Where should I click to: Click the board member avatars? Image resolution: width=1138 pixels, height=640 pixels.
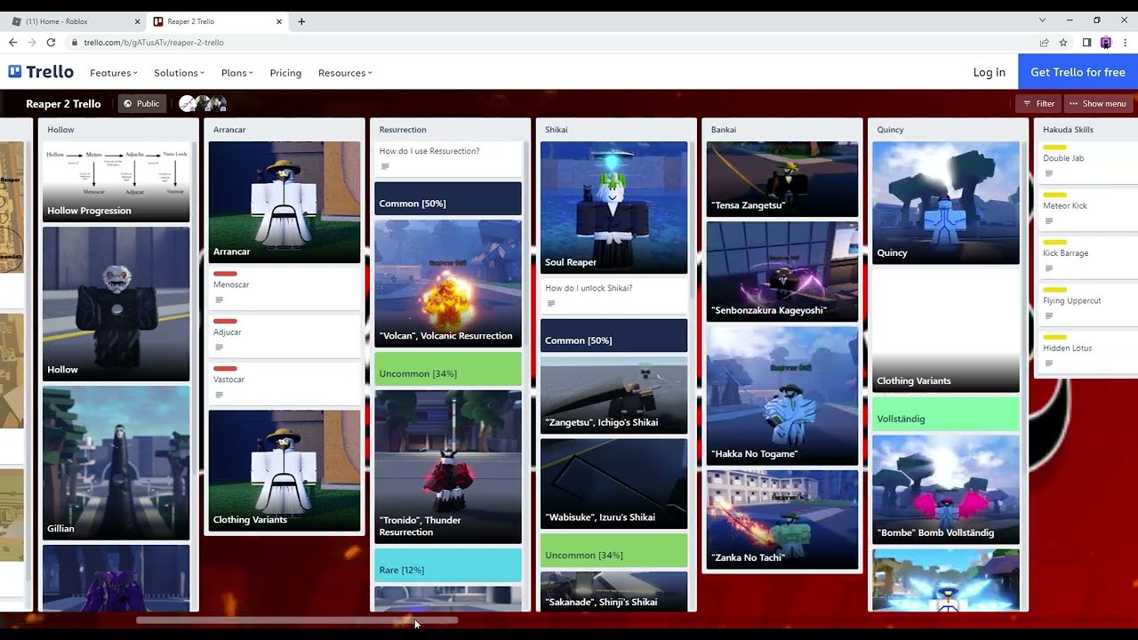(x=203, y=103)
